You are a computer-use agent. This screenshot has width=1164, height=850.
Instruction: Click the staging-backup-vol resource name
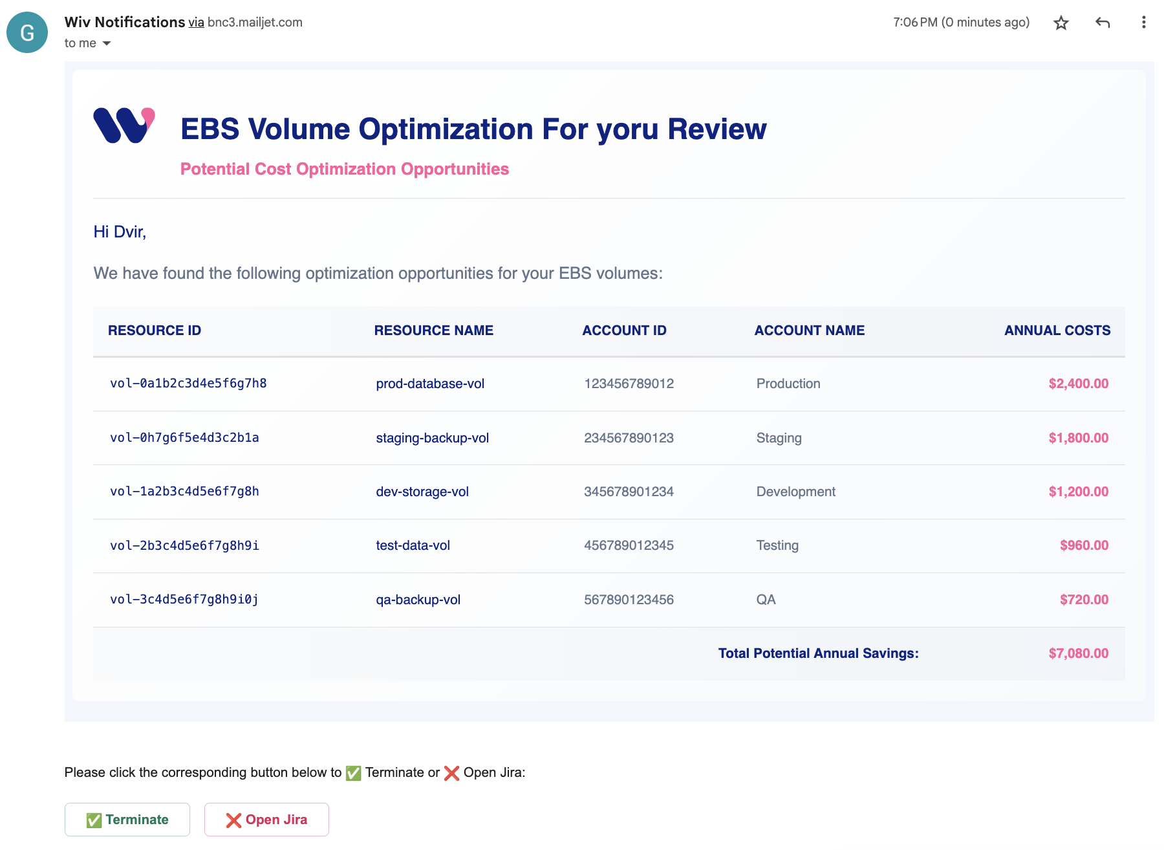coord(432,438)
